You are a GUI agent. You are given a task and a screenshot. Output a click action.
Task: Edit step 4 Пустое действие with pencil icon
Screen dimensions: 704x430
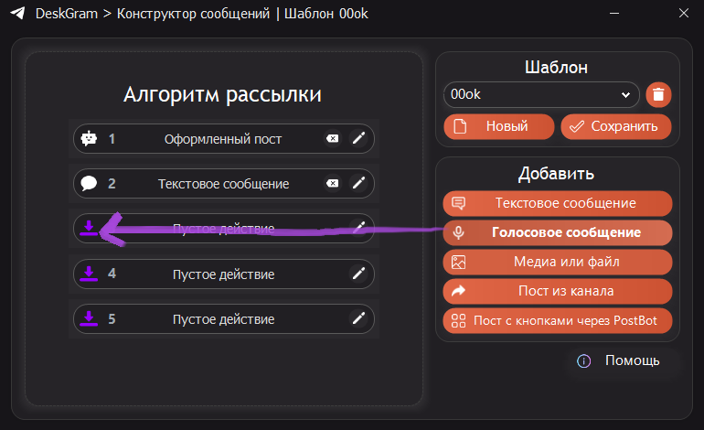pyautogui.click(x=359, y=274)
